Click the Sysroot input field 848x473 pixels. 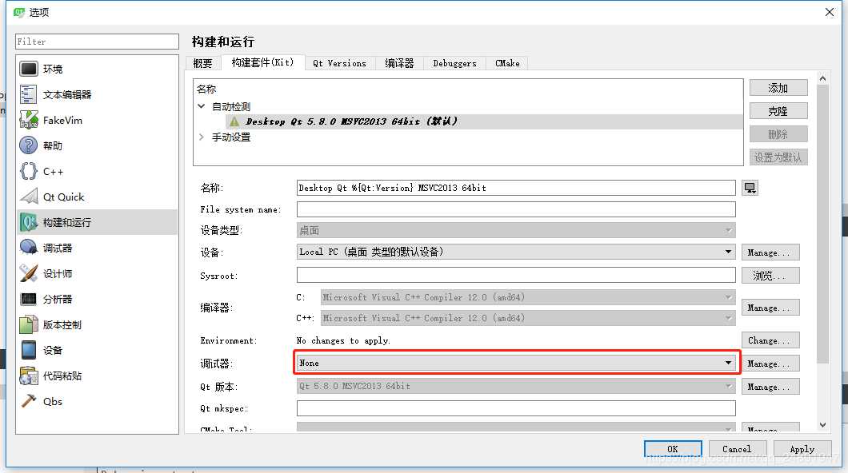(x=516, y=275)
